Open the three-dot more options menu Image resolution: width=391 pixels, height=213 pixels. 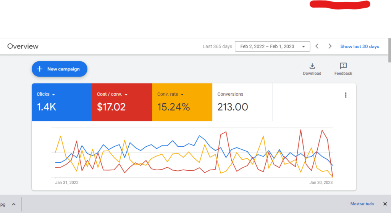(346, 95)
